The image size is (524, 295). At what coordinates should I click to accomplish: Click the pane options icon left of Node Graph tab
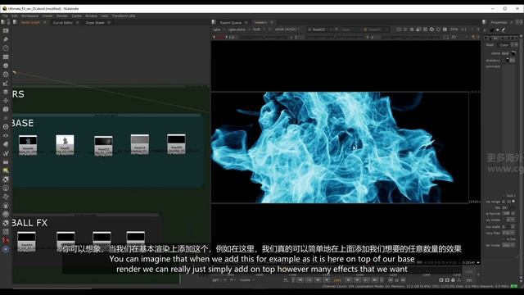[15, 22]
